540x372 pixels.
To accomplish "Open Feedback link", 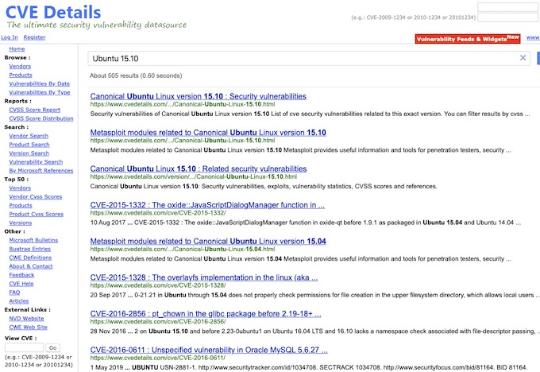I will [21, 275].
